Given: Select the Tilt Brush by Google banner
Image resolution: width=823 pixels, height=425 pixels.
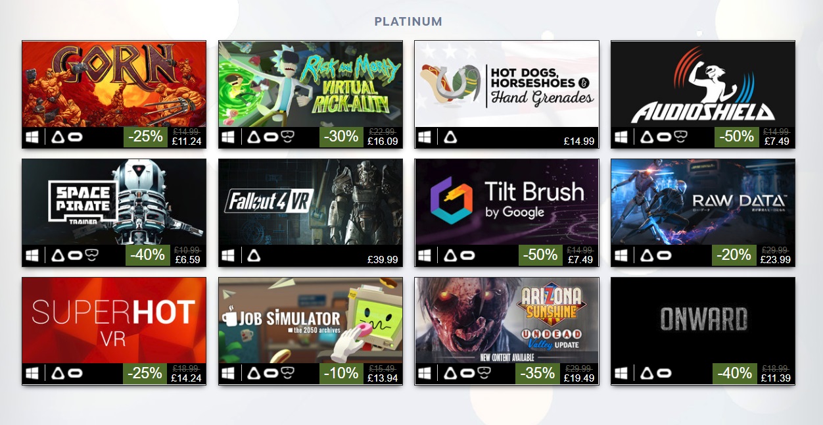Looking at the screenshot, I should pyautogui.click(x=507, y=202).
